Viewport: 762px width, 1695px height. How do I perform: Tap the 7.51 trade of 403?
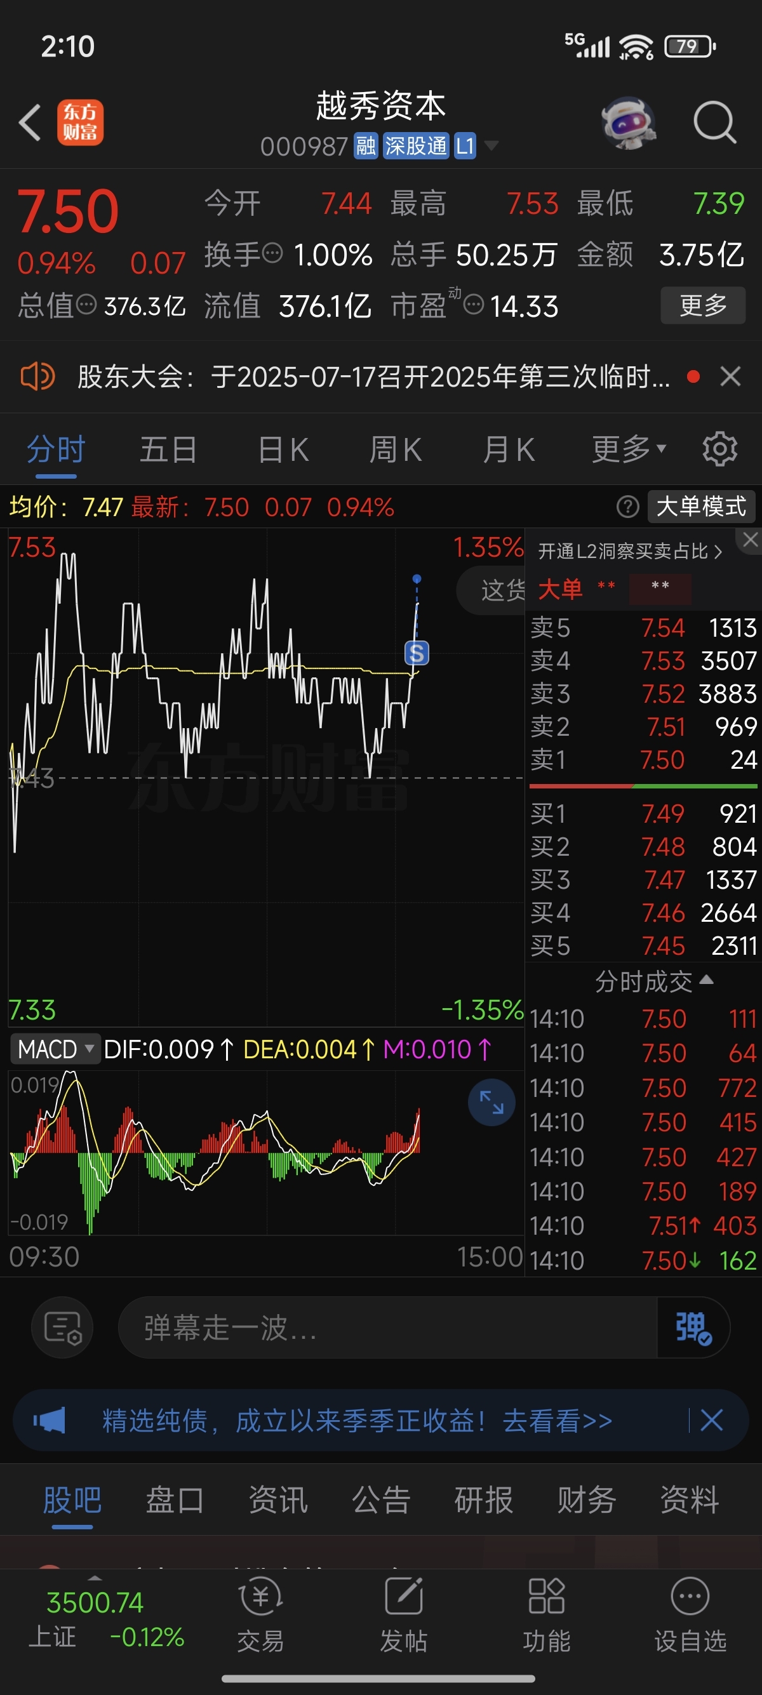[x=643, y=1226]
